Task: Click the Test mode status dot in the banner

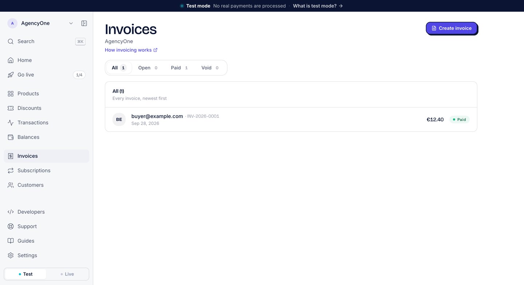Action: [182, 6]
